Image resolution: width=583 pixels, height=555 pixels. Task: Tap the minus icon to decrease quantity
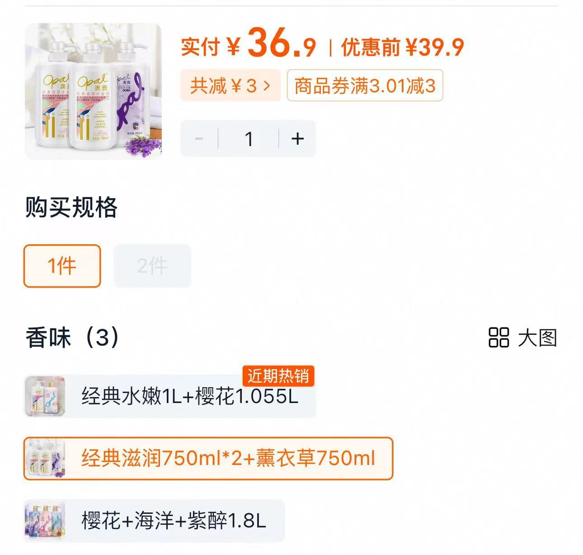(199, 138)
